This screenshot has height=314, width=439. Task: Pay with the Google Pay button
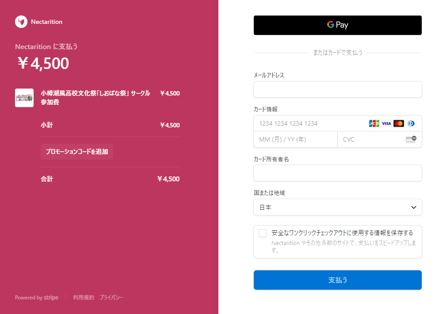coord(337,25)
